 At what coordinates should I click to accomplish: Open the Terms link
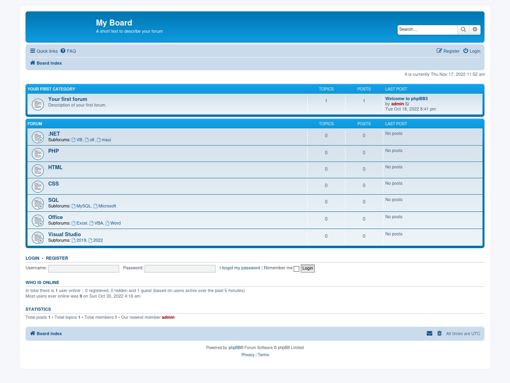263,355
